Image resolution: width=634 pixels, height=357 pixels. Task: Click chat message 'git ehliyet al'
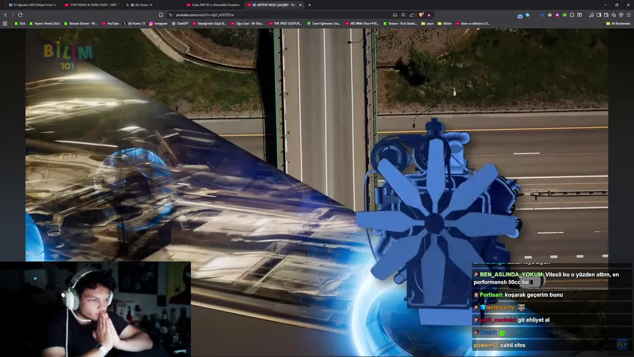click(533, 320)
